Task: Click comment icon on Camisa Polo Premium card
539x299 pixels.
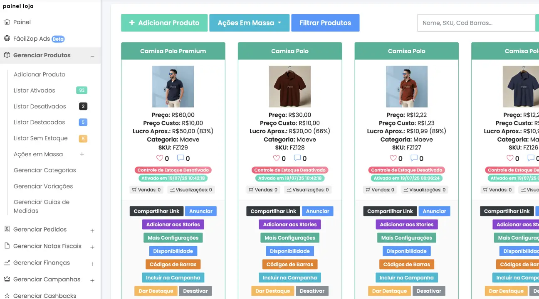Action: 180,158
